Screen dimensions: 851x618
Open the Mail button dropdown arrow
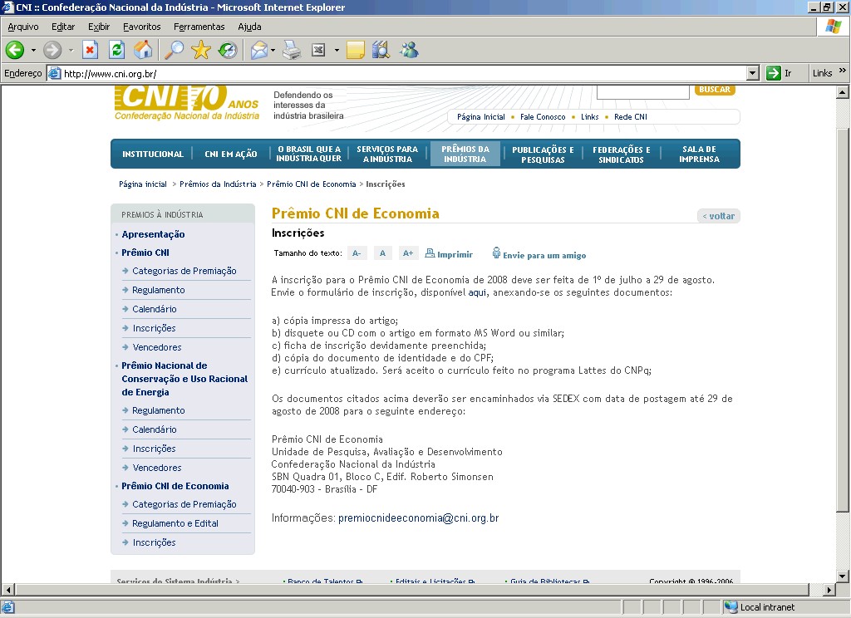click(273, 51)
